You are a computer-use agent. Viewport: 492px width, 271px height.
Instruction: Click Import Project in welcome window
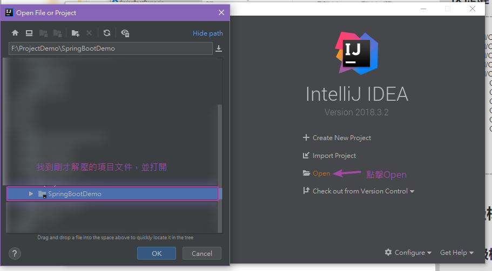pos(334,156)
